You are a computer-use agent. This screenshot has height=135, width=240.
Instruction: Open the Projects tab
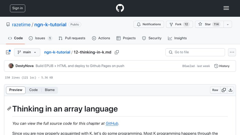126,38
